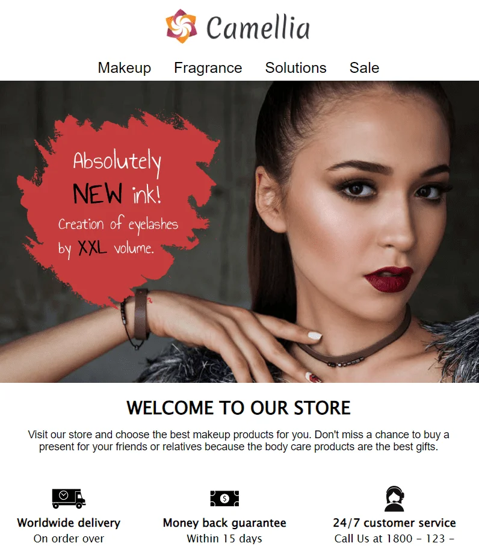Select the 'Money back guarantee' title
The width and height of the screenshot is (479, 546).
point(224,523)
